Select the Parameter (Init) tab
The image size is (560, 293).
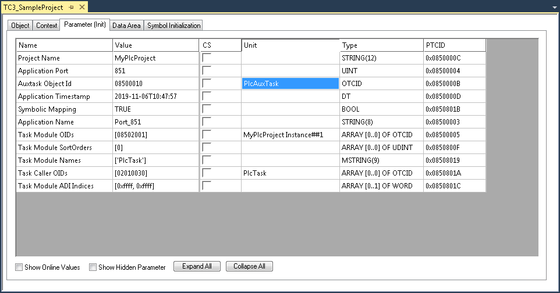point(84,24)
